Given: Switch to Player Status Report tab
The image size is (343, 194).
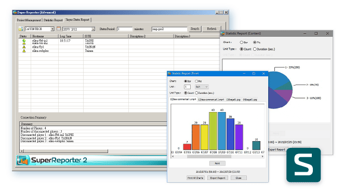Looking at the screenshot, I should pos(77,20).
